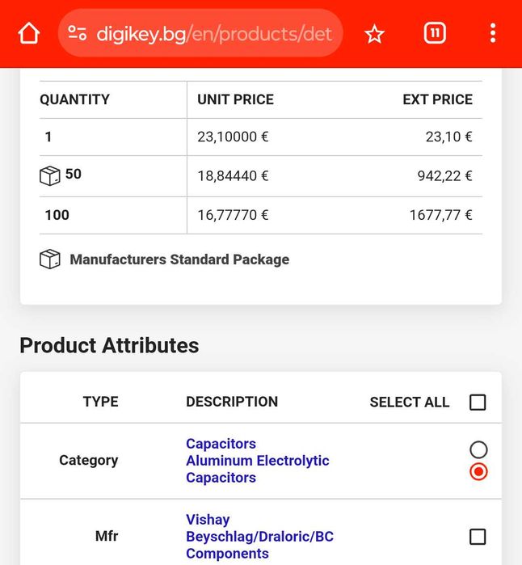Click the Manufacturers Standard Package label
Image resolution: width=522 pixels, height=565 pixels.
click(x=179, y=259)
